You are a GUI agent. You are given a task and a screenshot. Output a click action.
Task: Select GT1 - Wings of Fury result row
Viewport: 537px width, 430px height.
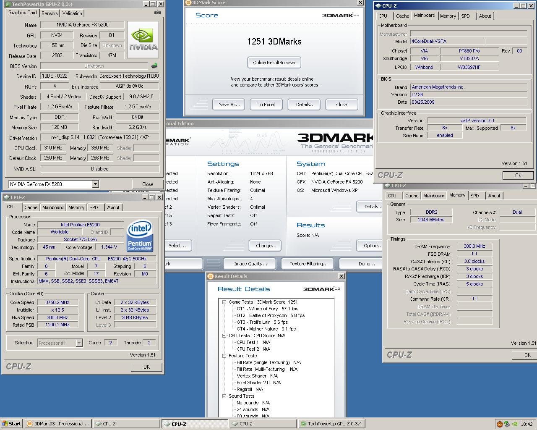pos(267,309)
